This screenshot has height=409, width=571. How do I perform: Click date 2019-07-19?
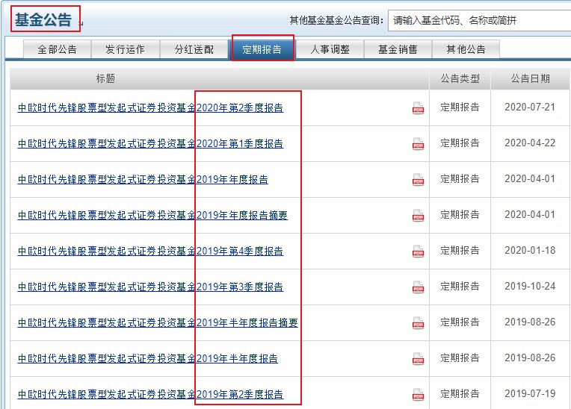click(530, 394)
